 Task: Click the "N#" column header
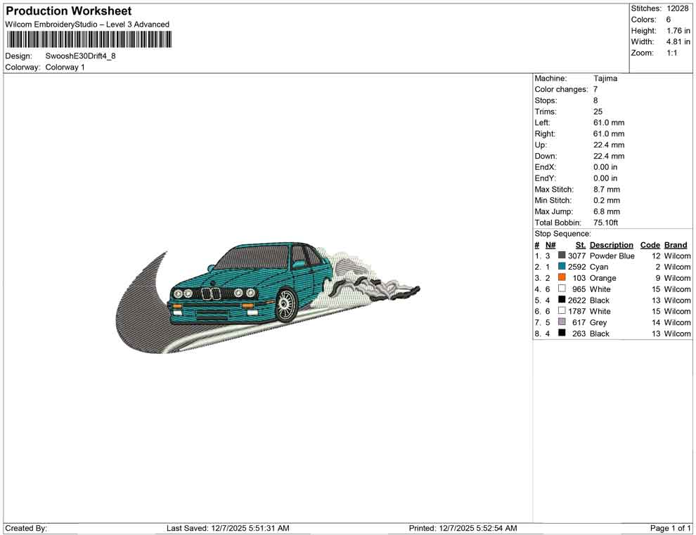click(550, 244)
